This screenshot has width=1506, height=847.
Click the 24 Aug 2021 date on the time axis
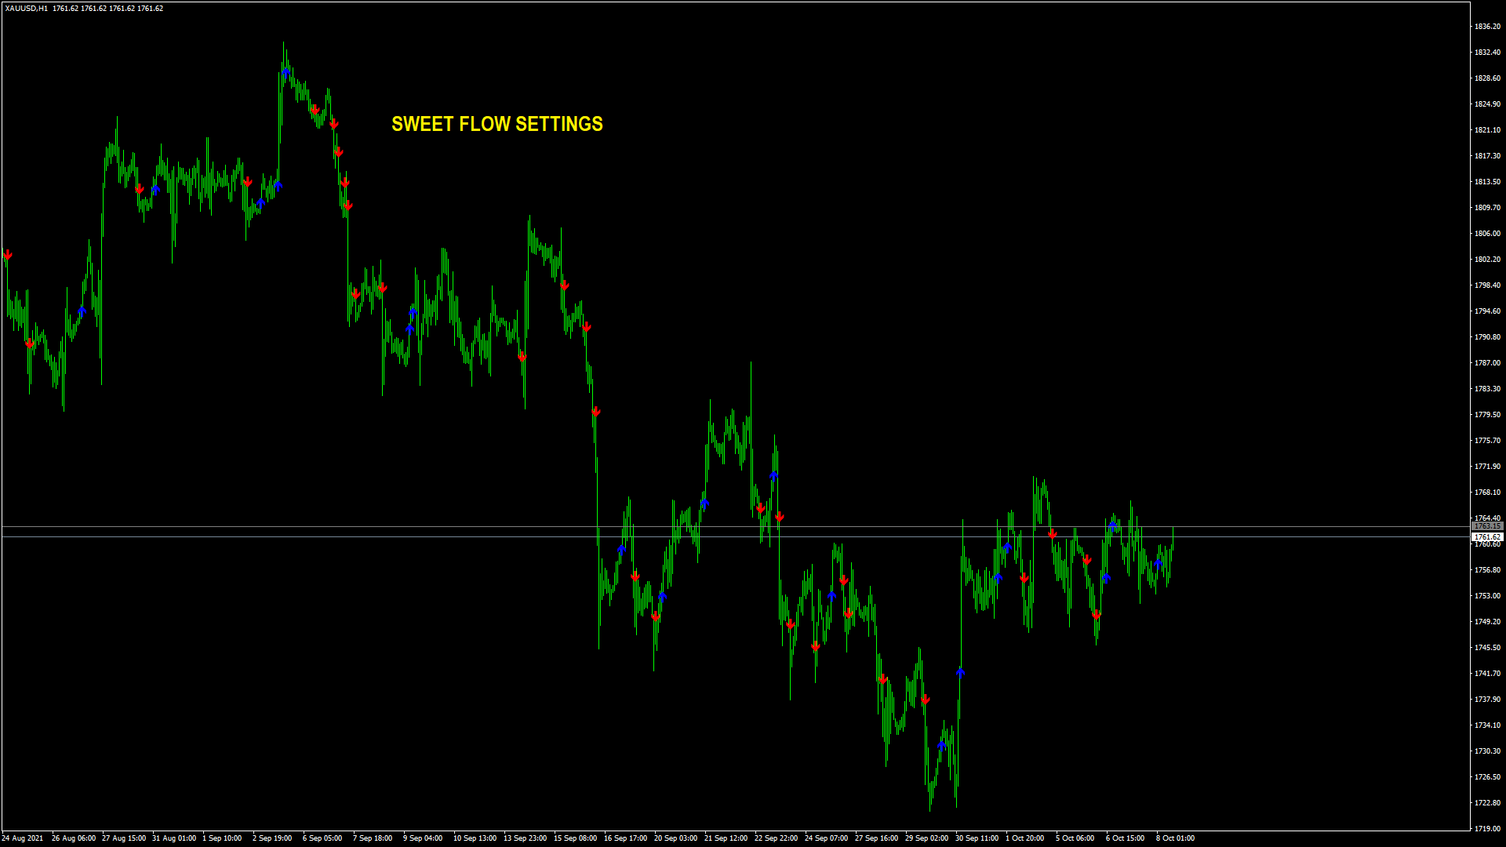(x=23, y=838)
